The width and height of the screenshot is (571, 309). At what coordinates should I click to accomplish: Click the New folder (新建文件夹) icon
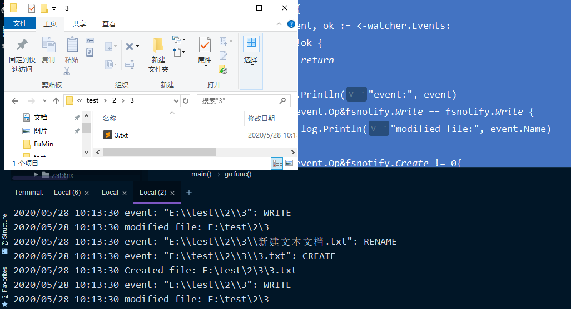point(158,45)
